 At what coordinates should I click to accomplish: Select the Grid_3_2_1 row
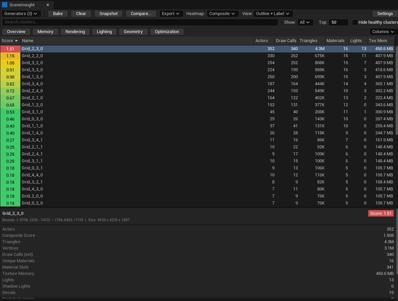point(197,182)
